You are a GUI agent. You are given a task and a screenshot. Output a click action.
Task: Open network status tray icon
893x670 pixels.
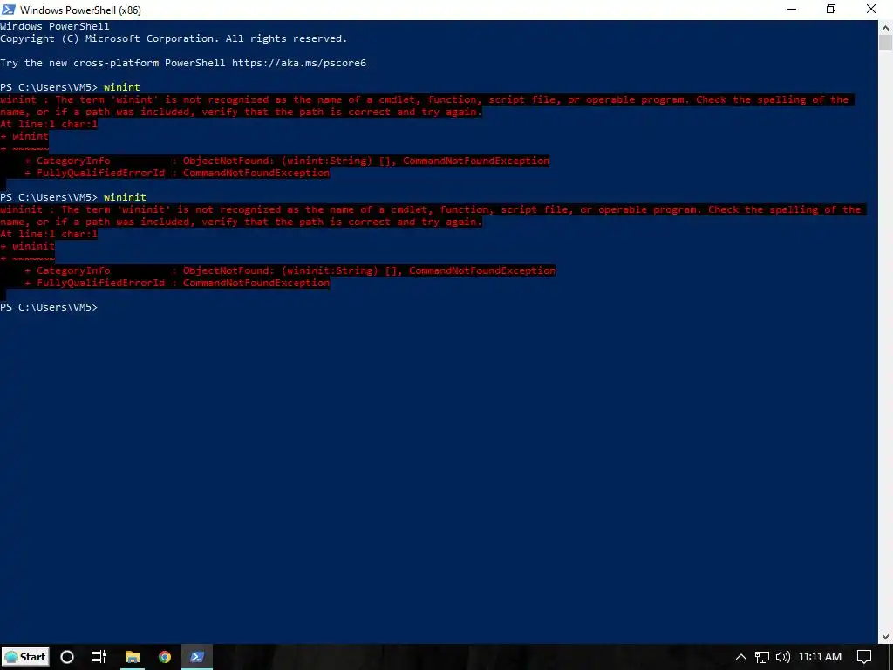point(762,657)
